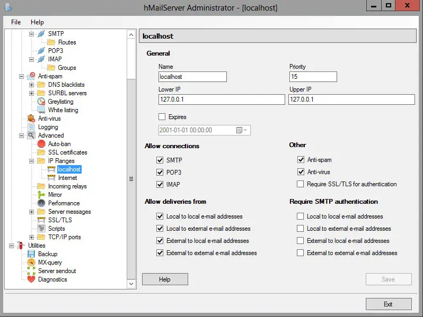The height and width of the screenshot is (317, 423).
Task: Click the Save button
Action: click(x=389, y=279)
